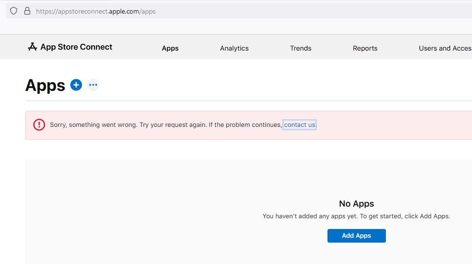Open the Apps navigation tab

170,48
